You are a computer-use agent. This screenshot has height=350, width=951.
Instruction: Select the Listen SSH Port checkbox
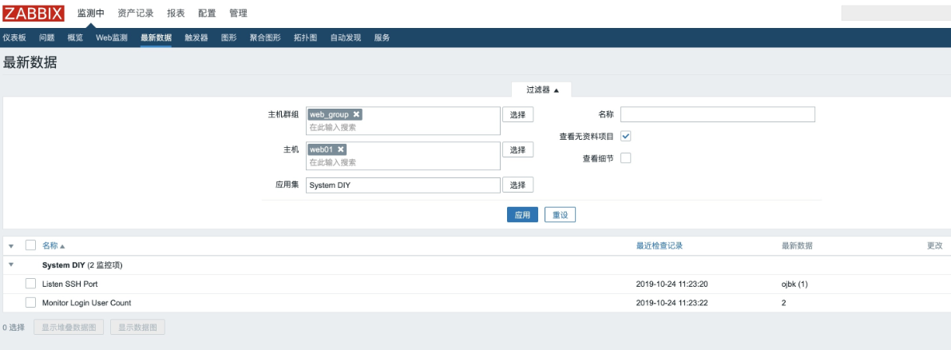coord(30,284)
